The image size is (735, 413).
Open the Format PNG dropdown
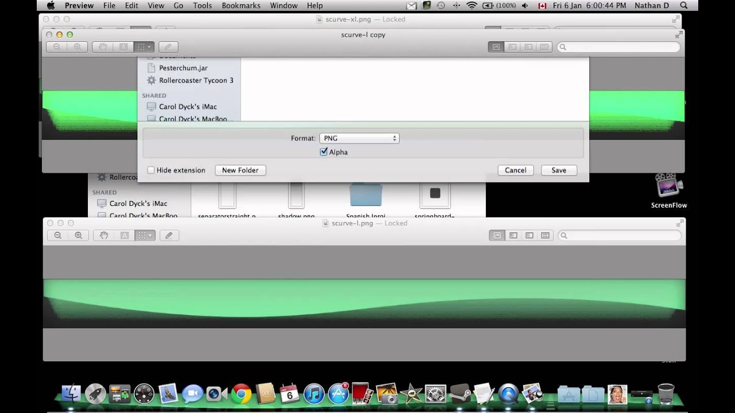pos(359,138)
